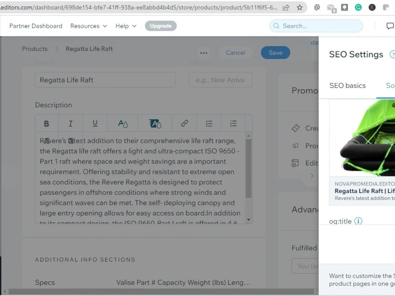Save the product changes
The width and height of the screenshot is (395, 296).
(x=275, y=52)
